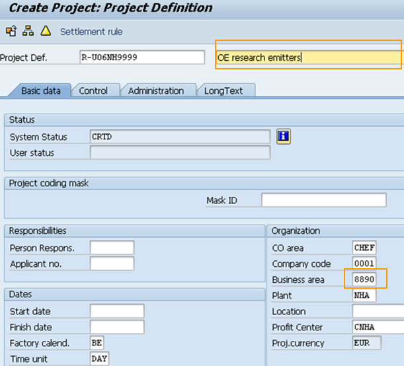Go to the Administration tab
The image size is (404, 366).
[x=156, y=91]
